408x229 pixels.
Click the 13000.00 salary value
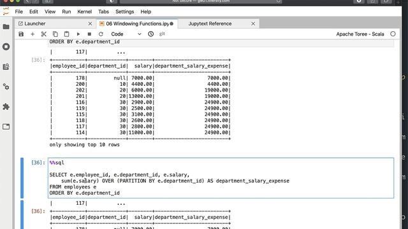tap(140, 96)
